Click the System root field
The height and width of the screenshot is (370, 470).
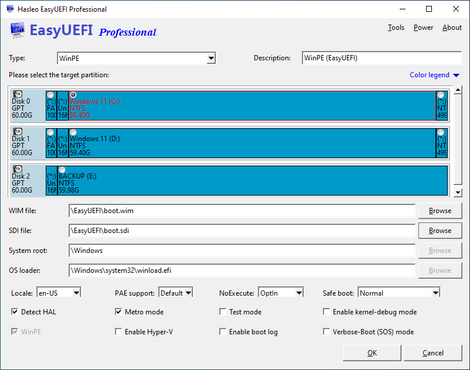click(x=242, y=251)
